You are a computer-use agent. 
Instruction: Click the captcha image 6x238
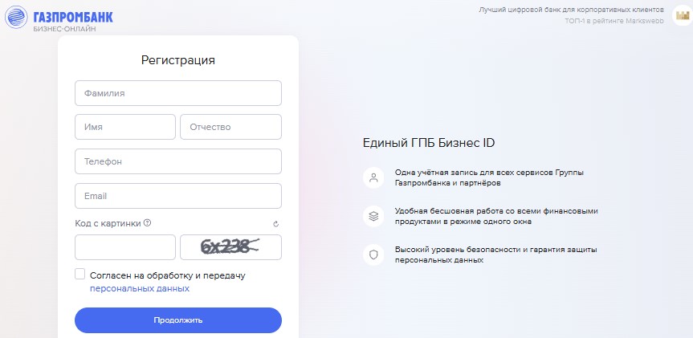(230, 247)
